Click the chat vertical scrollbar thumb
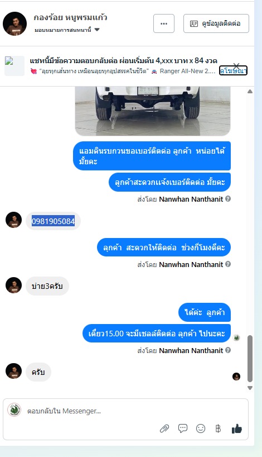The height and width of the screenshot is (457, 262). pos(250,359)
